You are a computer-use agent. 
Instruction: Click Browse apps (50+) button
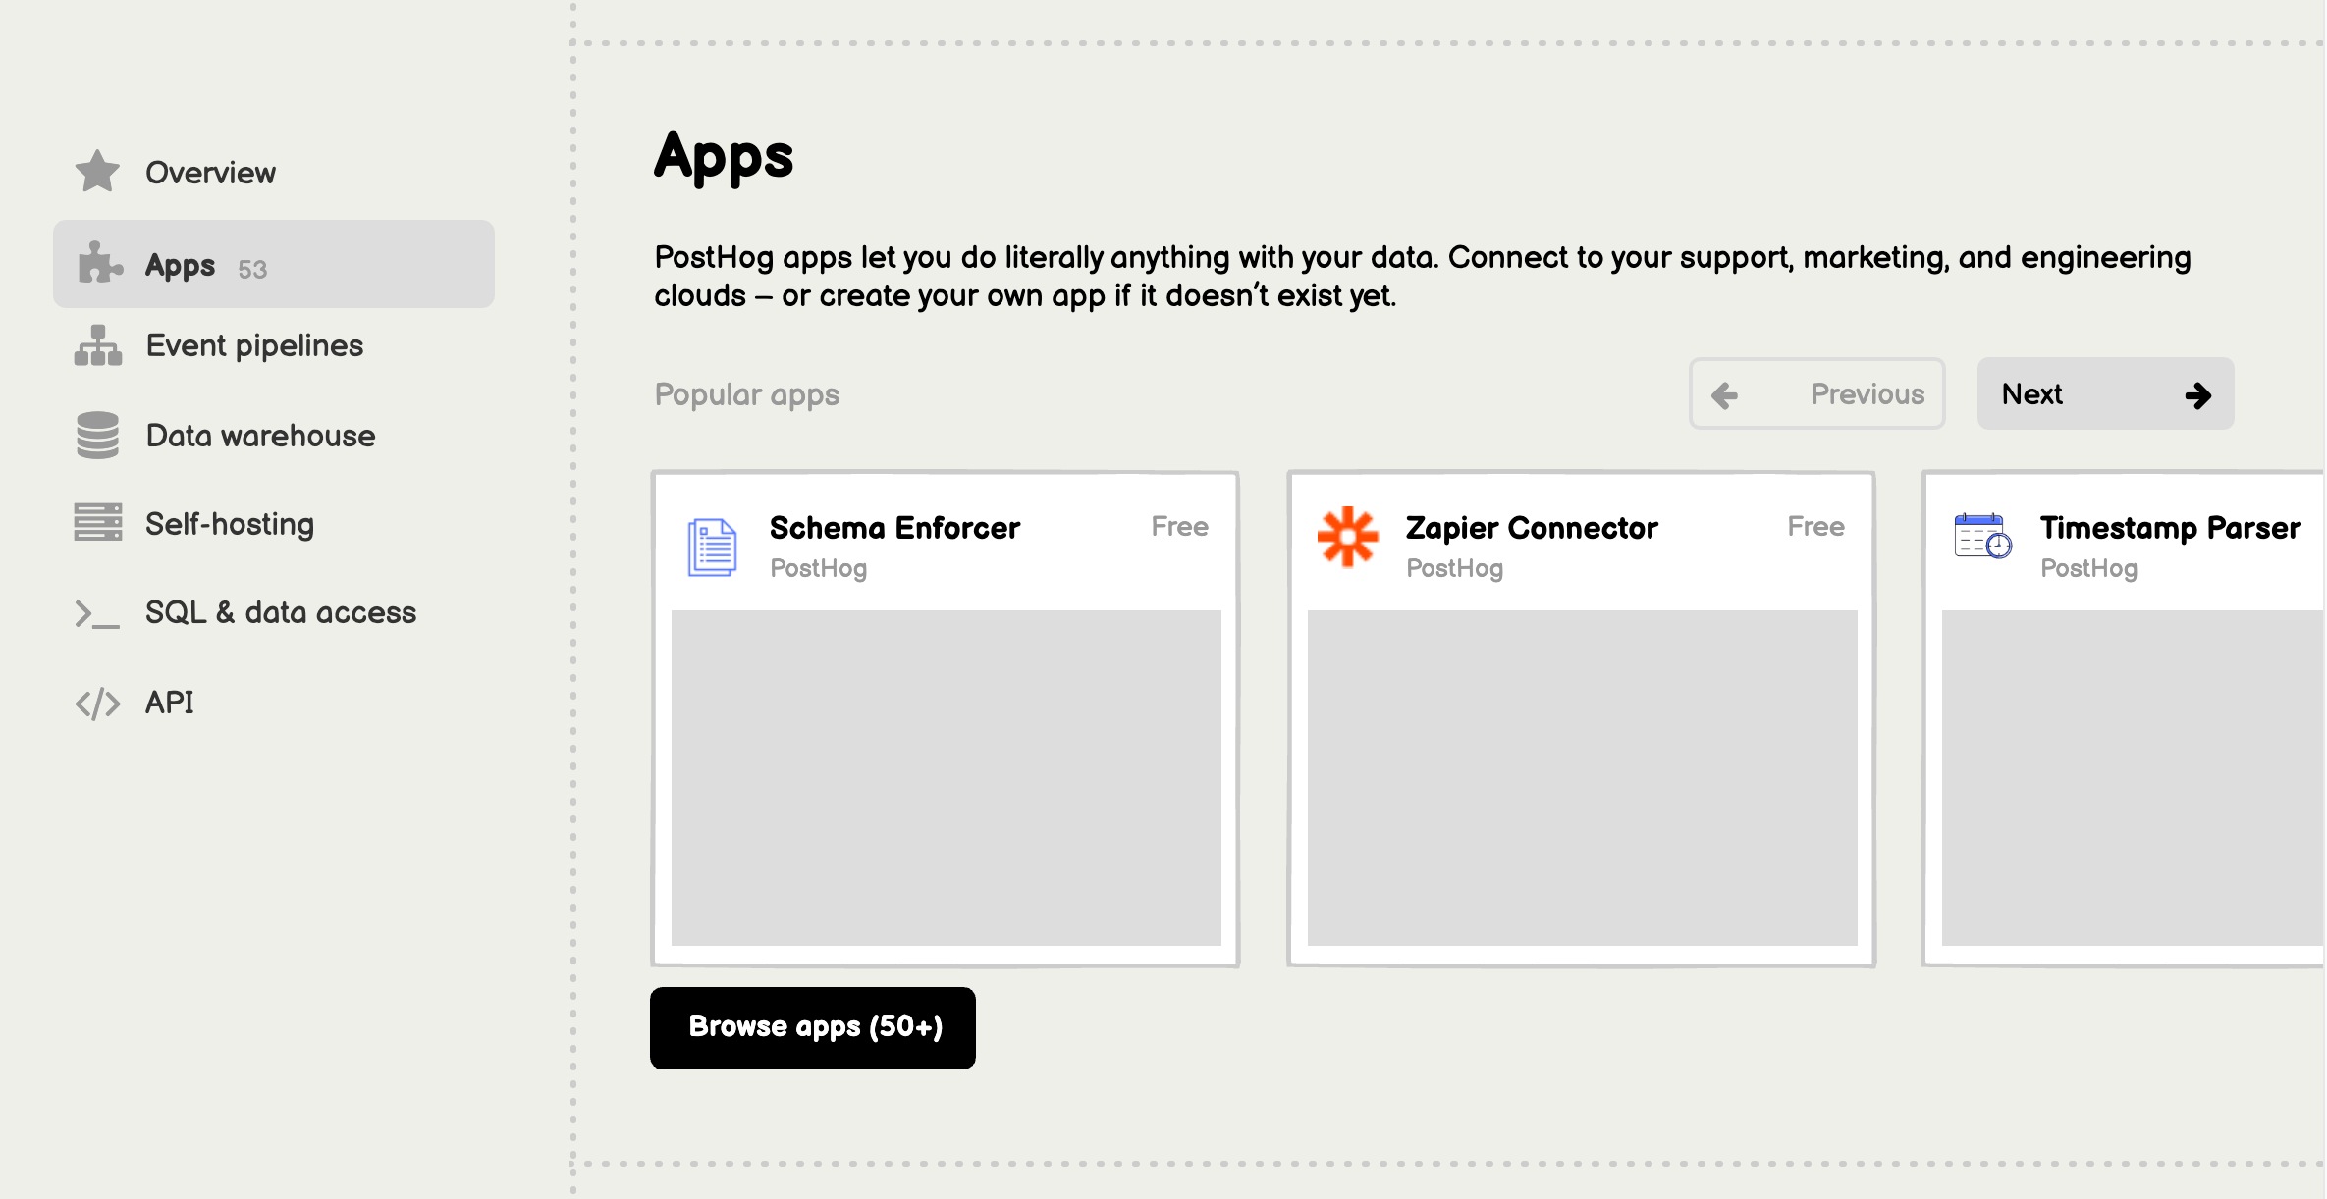coord(813,1027)
